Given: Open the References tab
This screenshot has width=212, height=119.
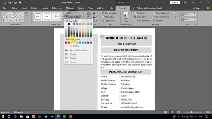Looking at the screenshot, I should tap(57, 8).
